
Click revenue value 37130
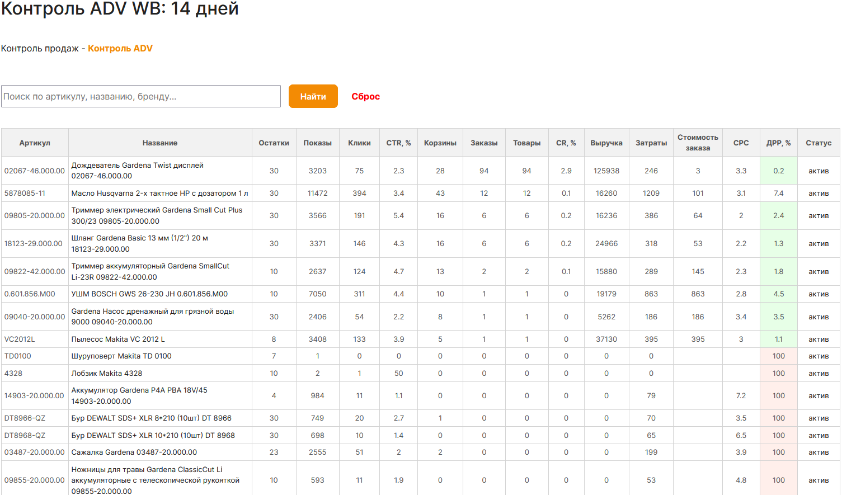pos(606,339)
